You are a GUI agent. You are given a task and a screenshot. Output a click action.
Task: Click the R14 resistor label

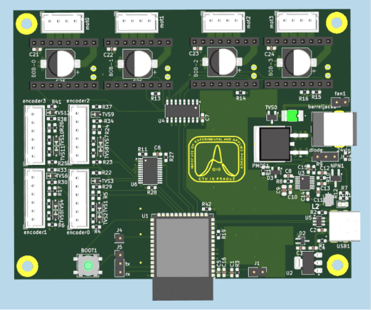241,98
